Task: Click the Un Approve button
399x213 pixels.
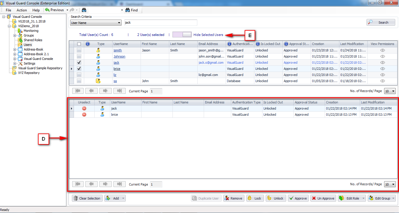Action: (323, 198)
